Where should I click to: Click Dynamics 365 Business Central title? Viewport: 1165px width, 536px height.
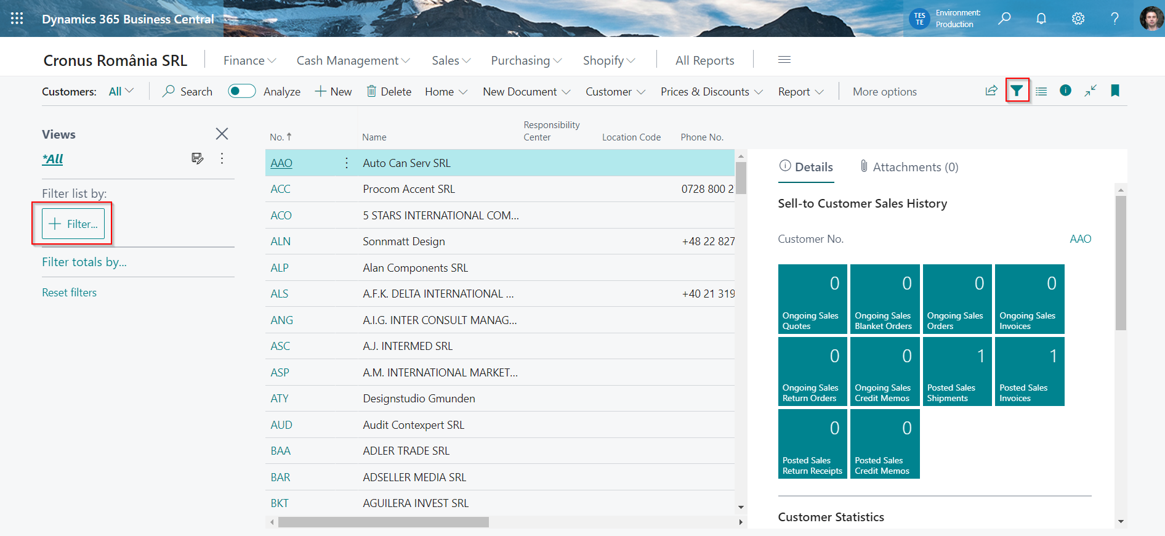(128, 19)
